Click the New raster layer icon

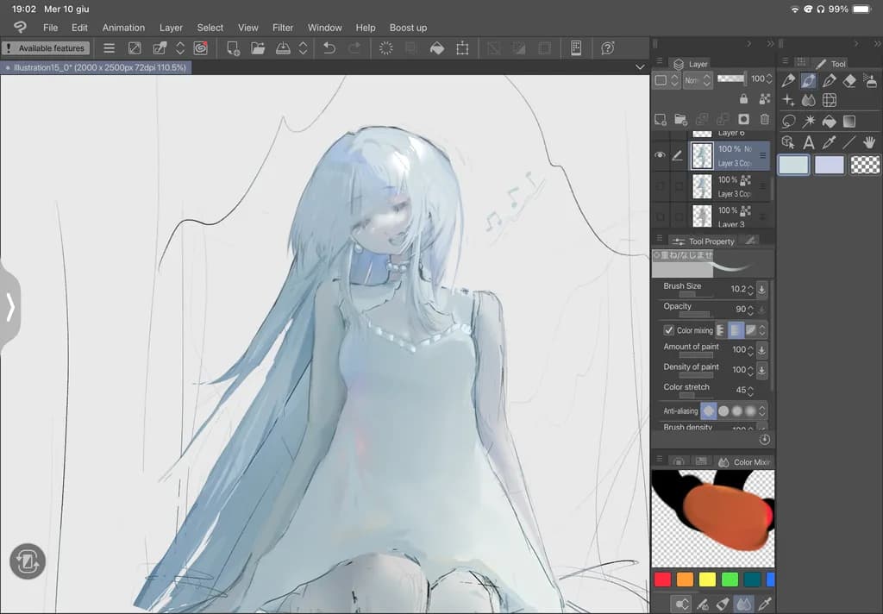coord(660,119)
